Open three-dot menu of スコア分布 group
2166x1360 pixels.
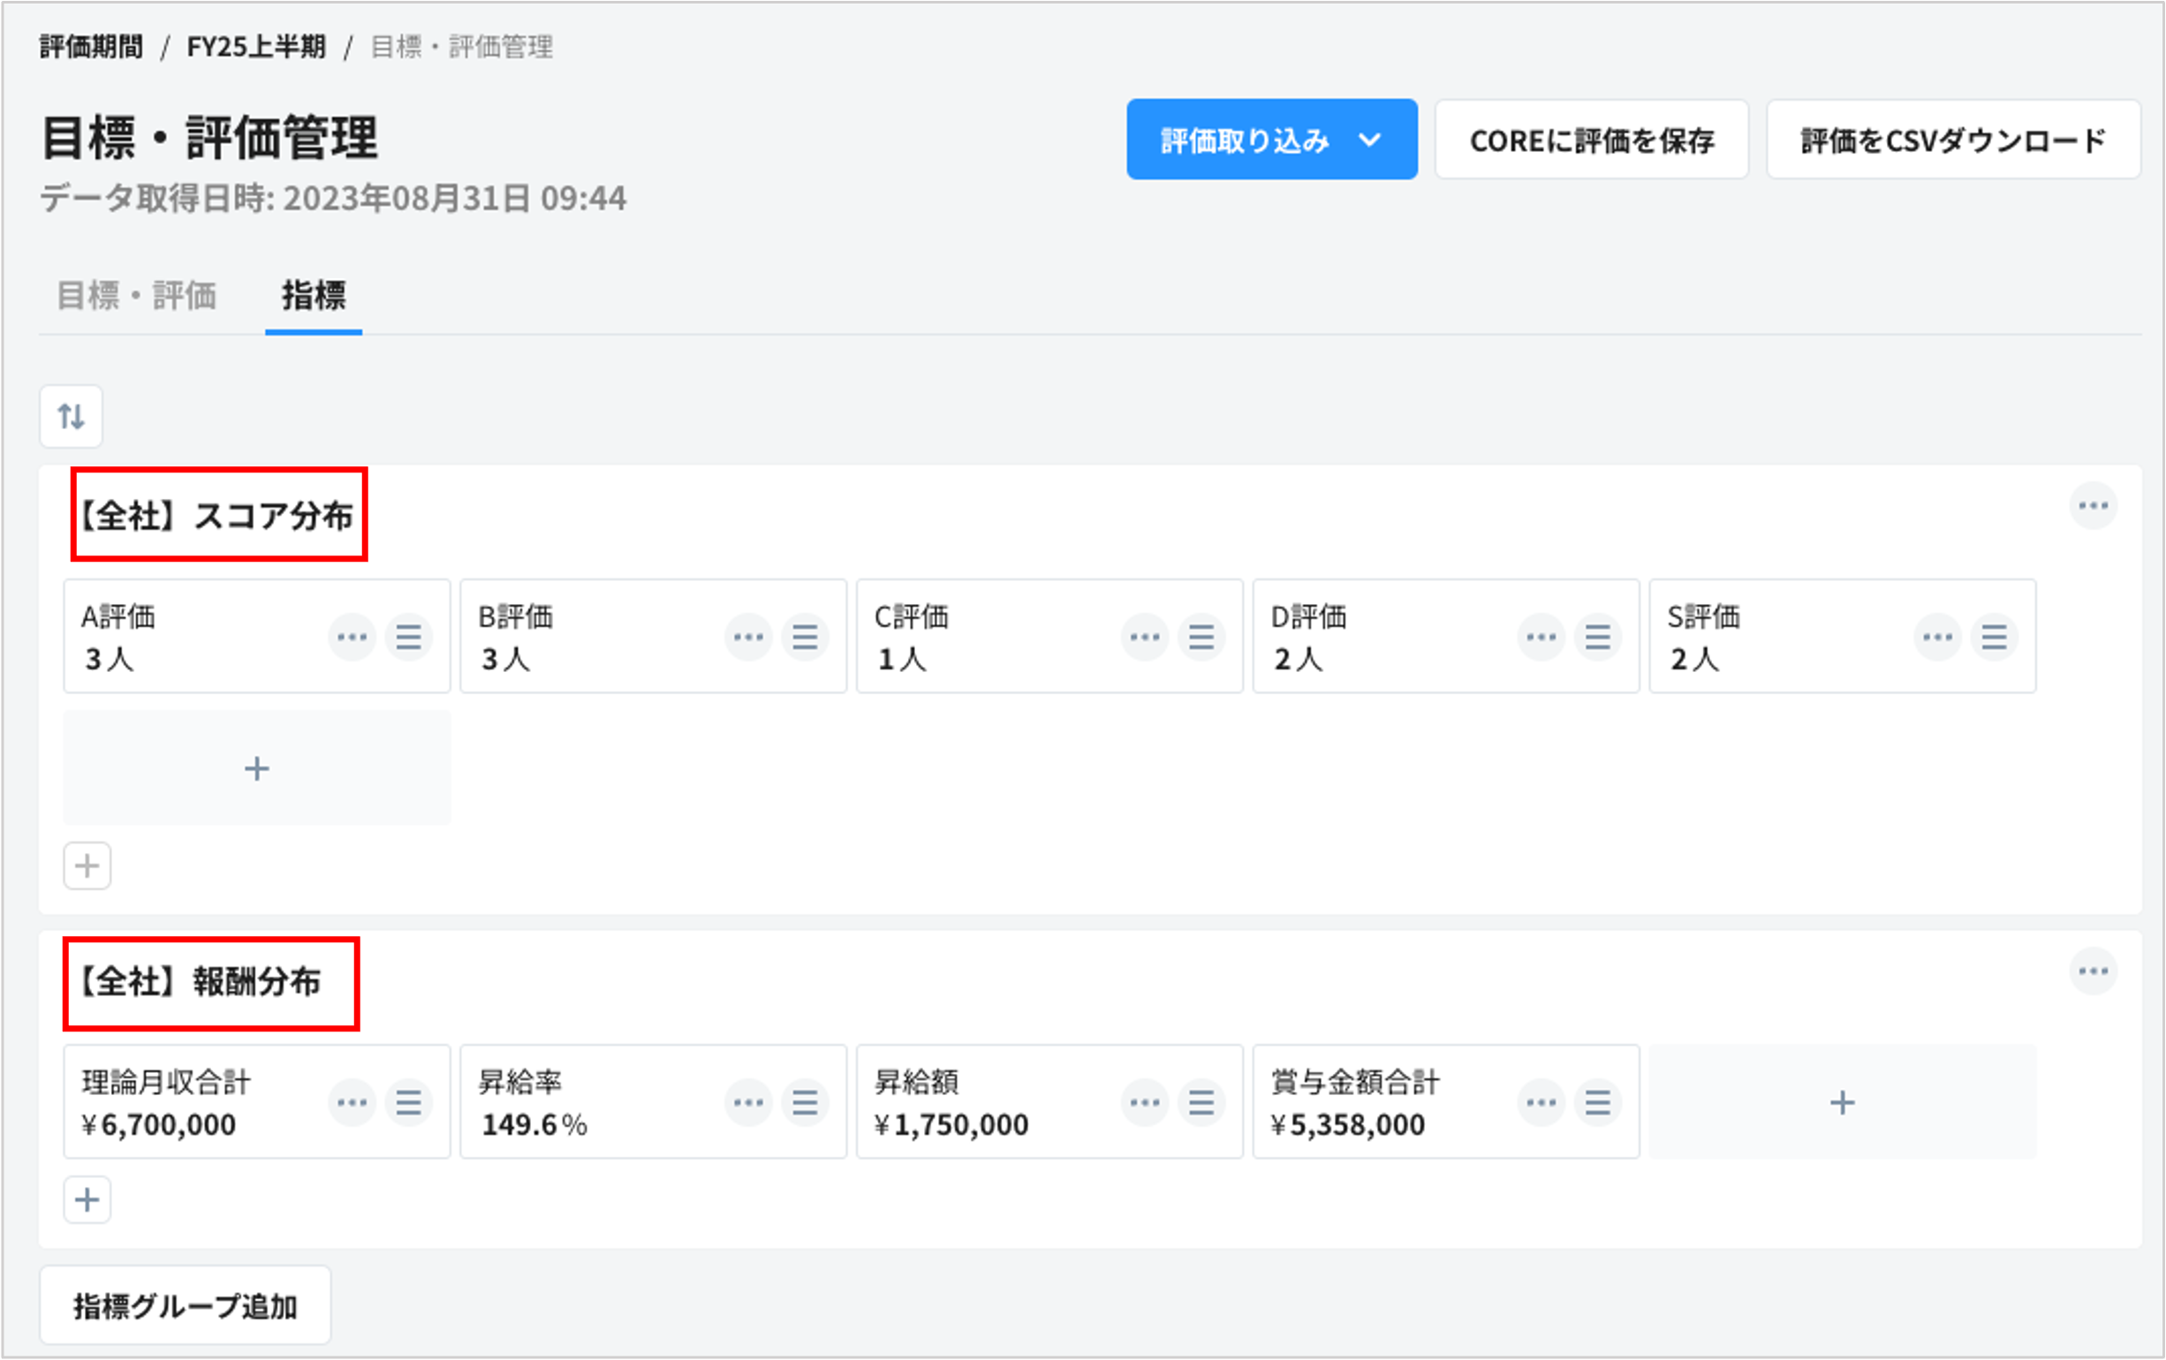coord(2094,505)
